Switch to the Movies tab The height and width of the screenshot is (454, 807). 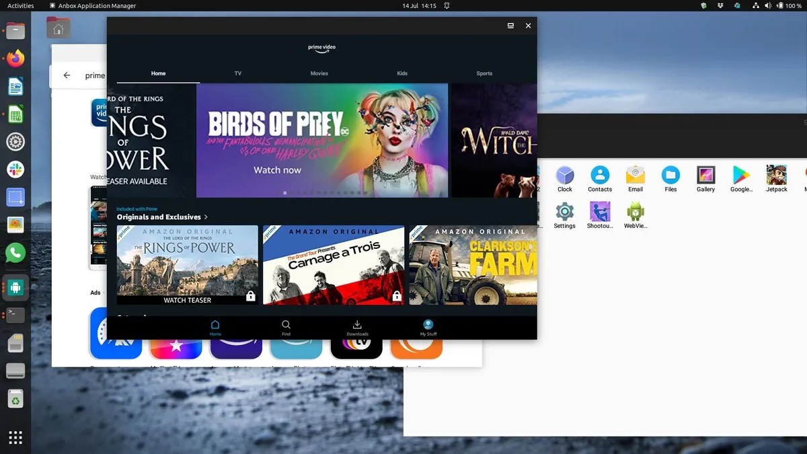[x=319, y=73]
